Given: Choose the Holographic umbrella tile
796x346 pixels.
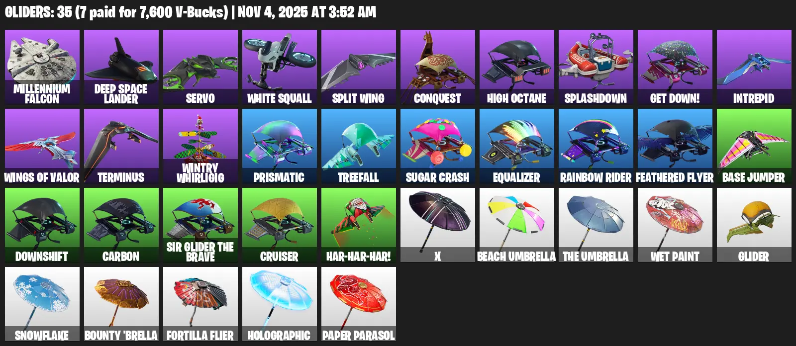Looking at the screenshot, I should [x=280, y=304].
